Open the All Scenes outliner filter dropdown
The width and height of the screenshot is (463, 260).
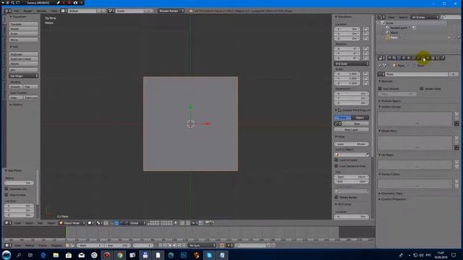coord(425,17)
